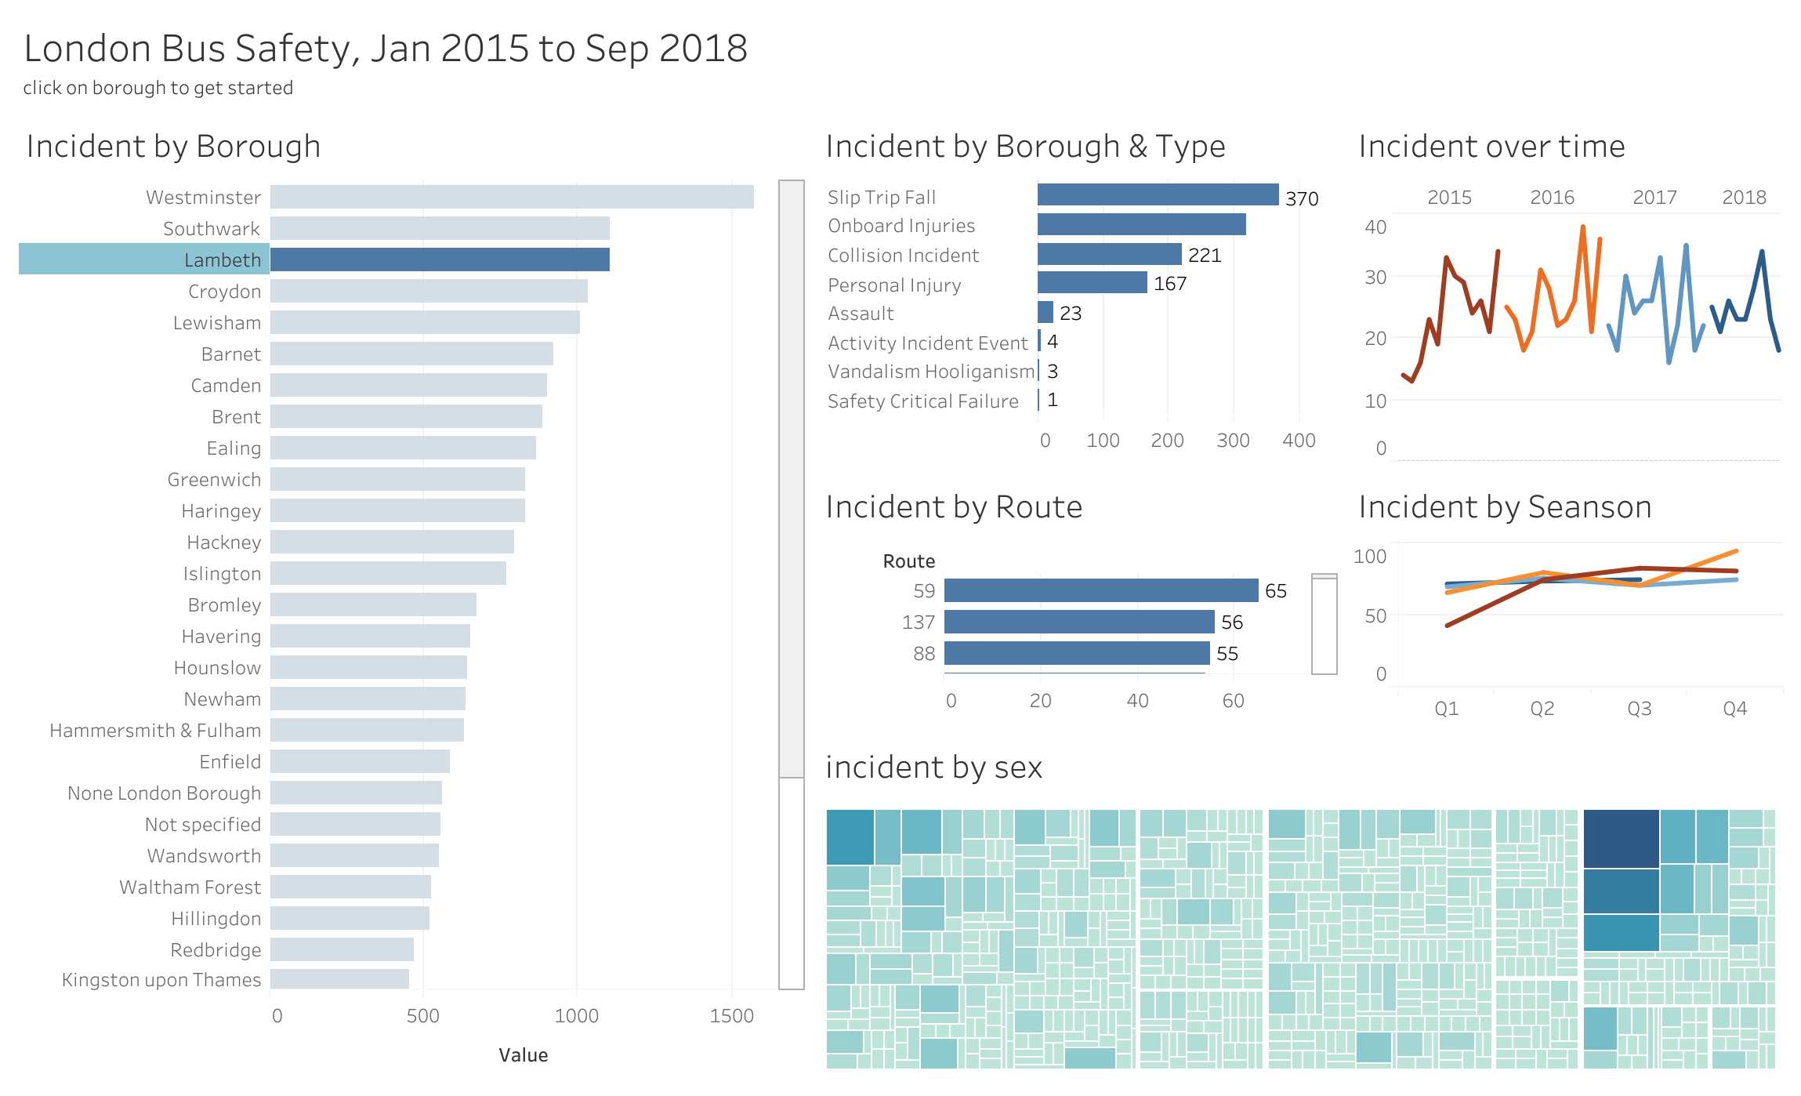Image resolution: width=1801 pixels, height=1096 pixels.
Task: Select the highlighted Lambeth row
Action: (313, 259)
